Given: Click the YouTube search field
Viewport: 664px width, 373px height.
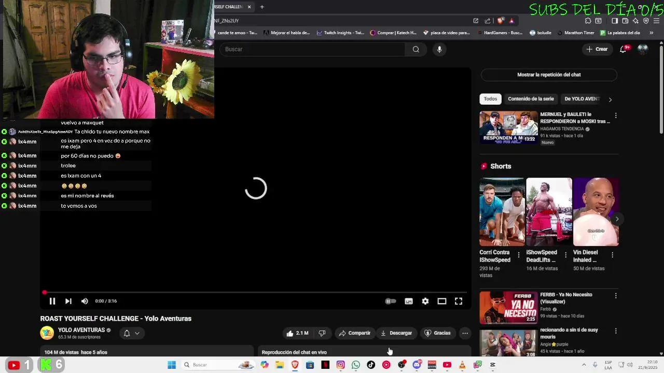Looking at the screenshot, I should pyautogui.click(x=313, y=49).
